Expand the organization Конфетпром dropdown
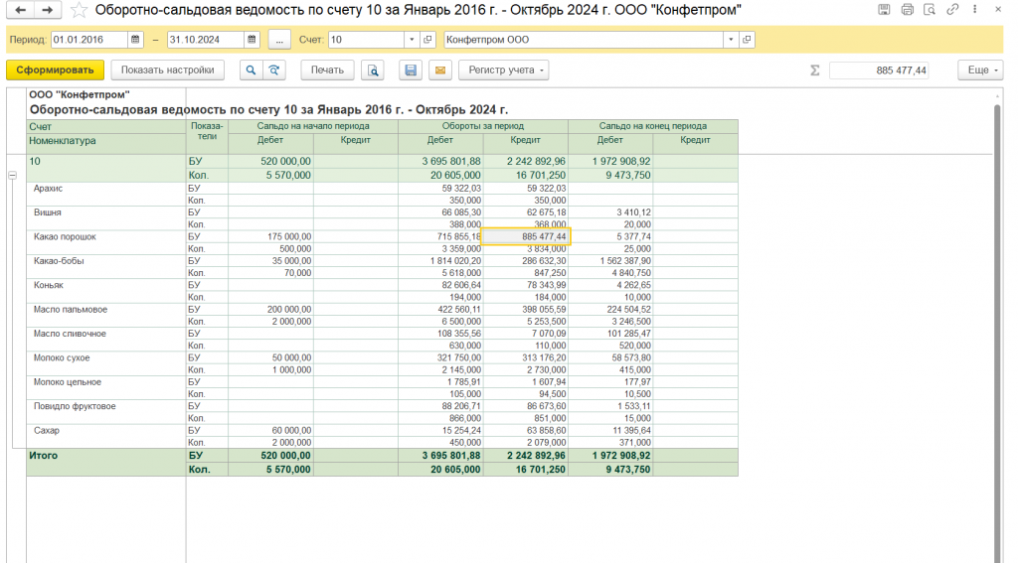 click(732, 40)
